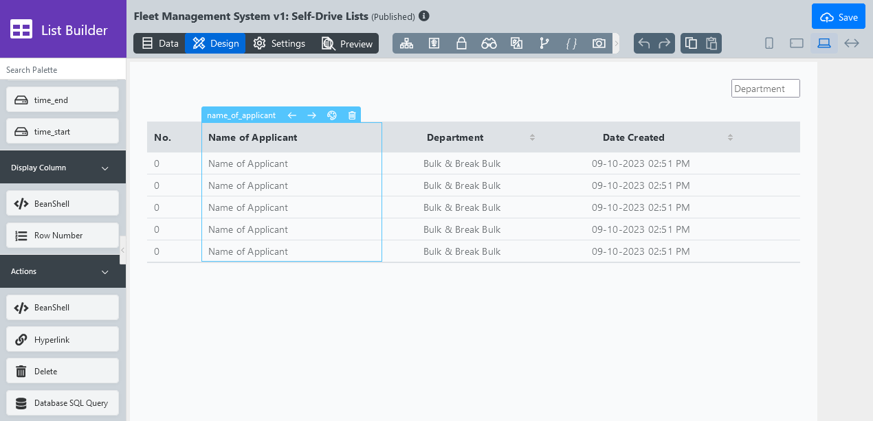Select the Row Number palette item
The image size is (873, 421).
click(63, 235)
